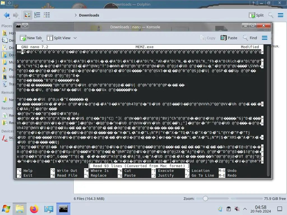Open Konsole window menu icon
The height and width of the screenshot is (215, 287).
(x=18, y=26)
